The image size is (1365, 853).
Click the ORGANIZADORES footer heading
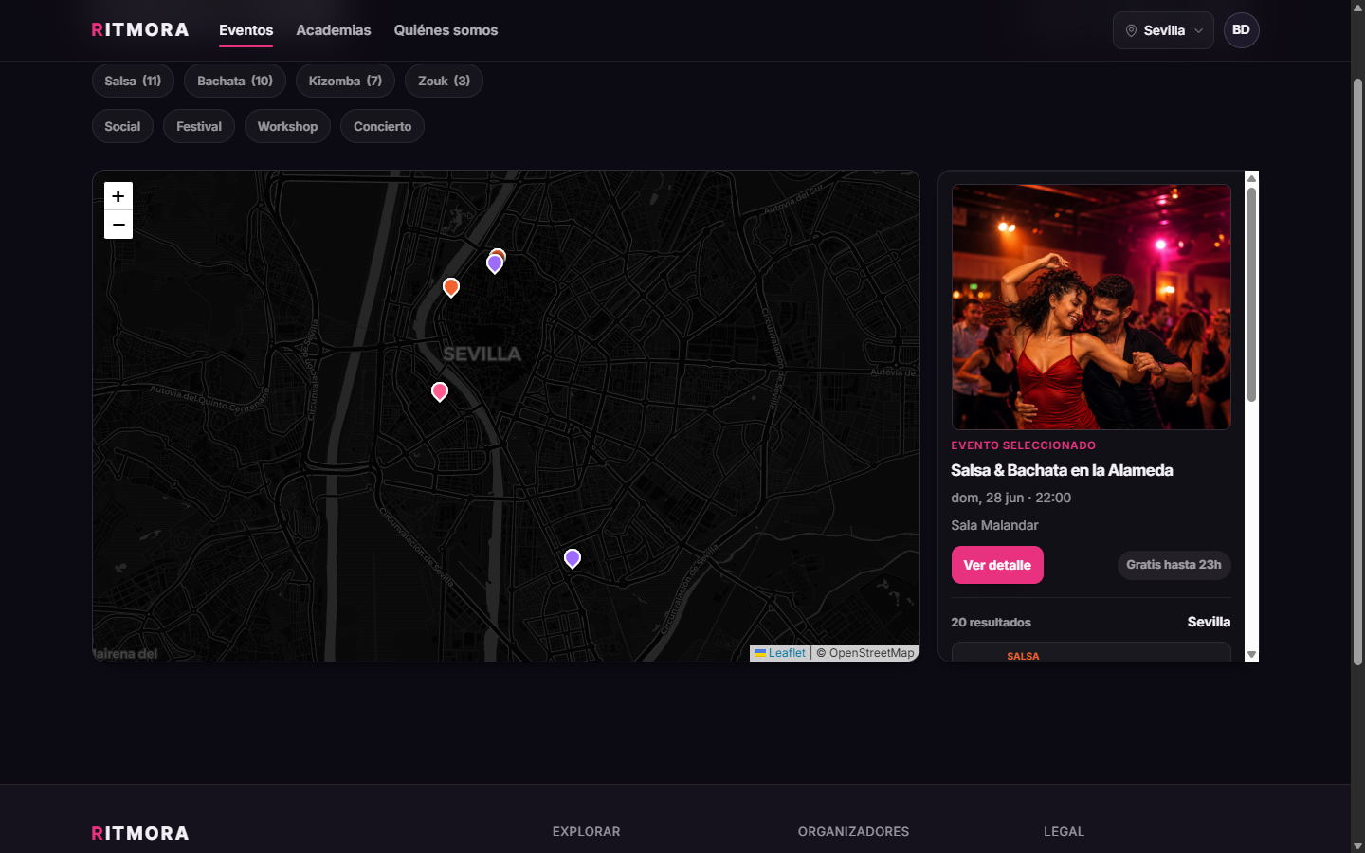pyautogui.click(x=853, y=831)
